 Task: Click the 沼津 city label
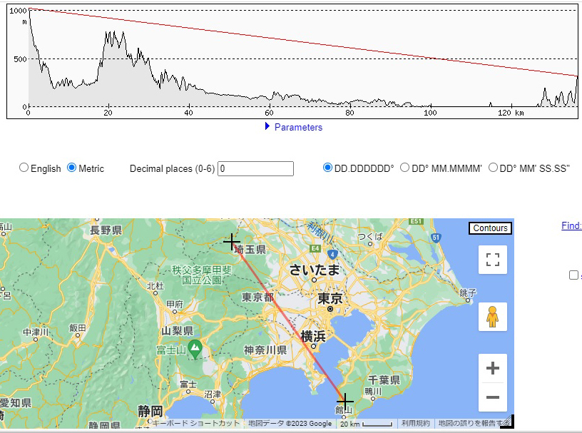213,394
